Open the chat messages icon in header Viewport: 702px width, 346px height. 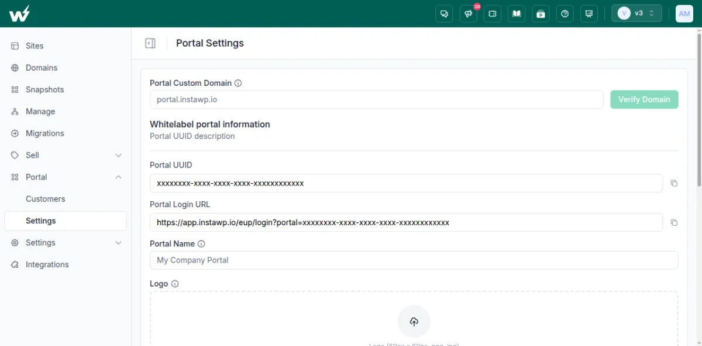click(x=445, y=13)
